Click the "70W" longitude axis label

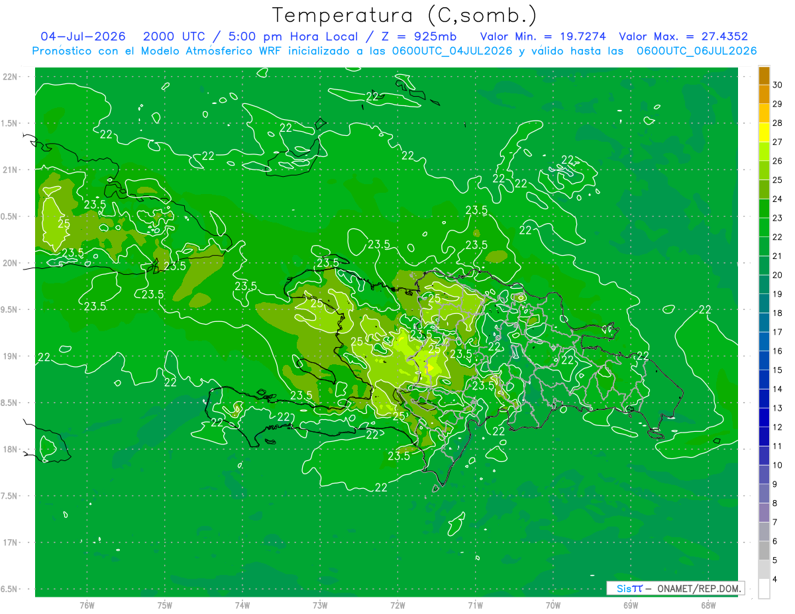(x=553, y=605)
